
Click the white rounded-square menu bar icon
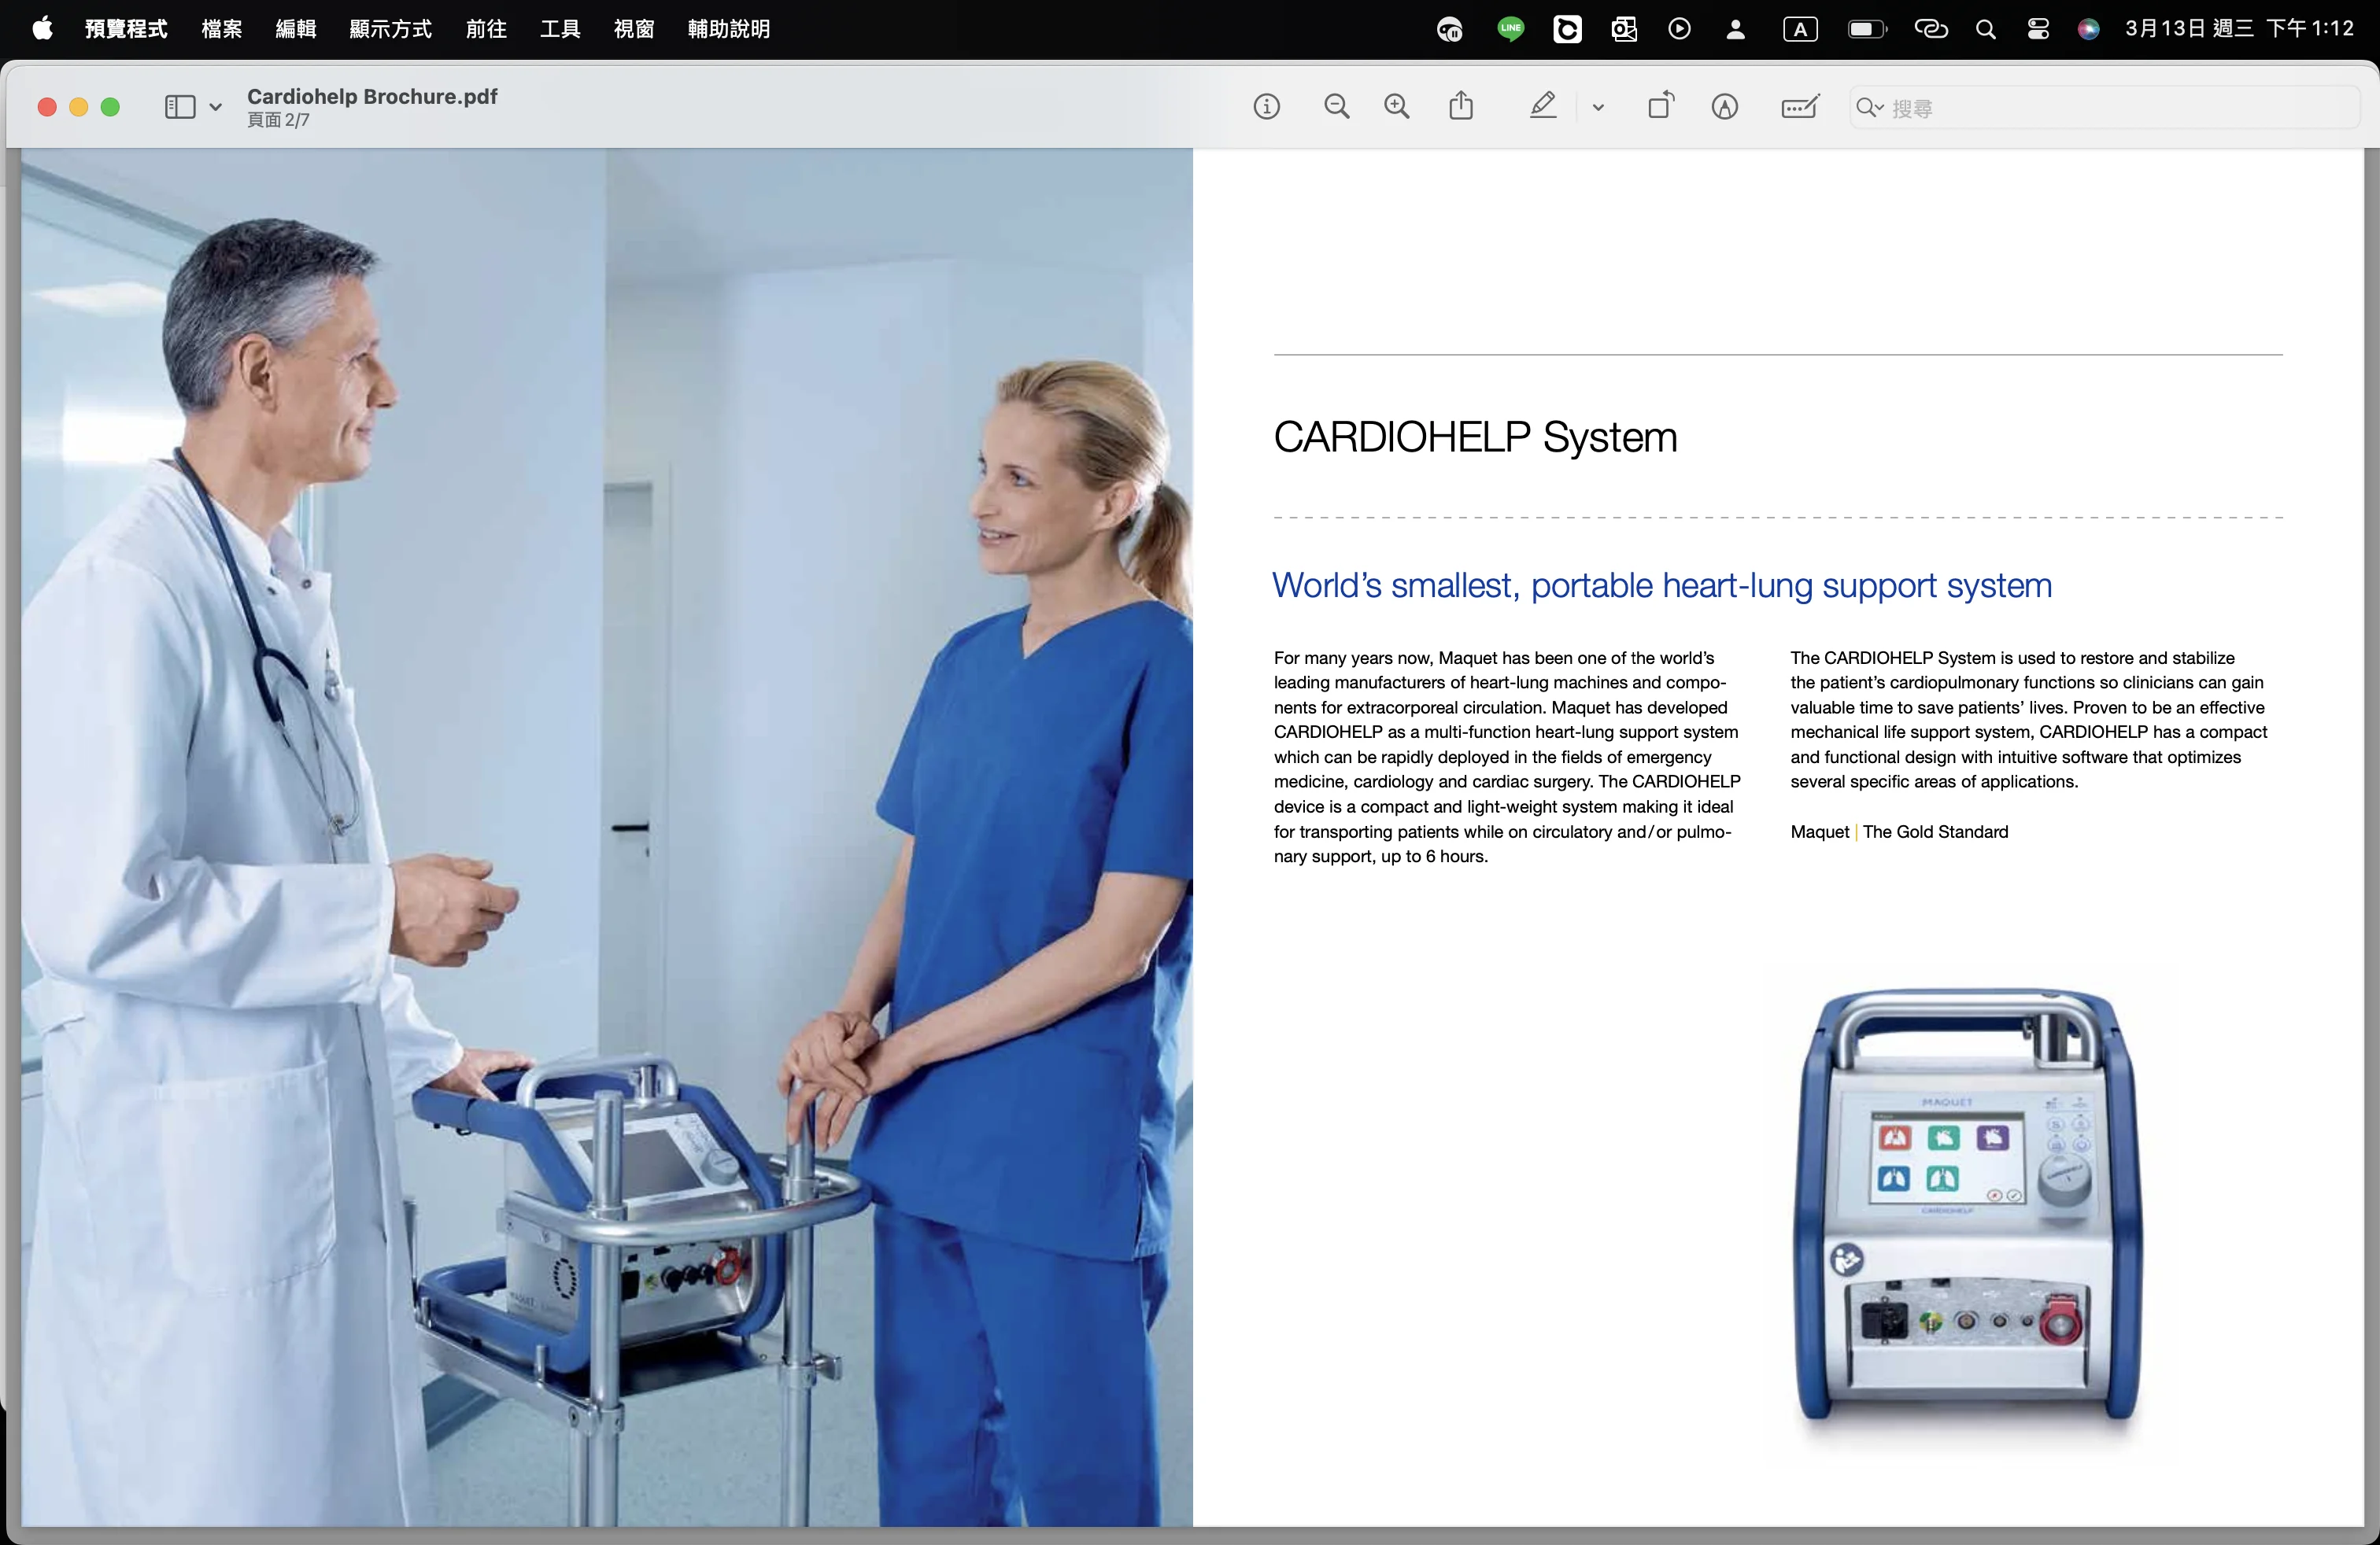coord(1567,29)
